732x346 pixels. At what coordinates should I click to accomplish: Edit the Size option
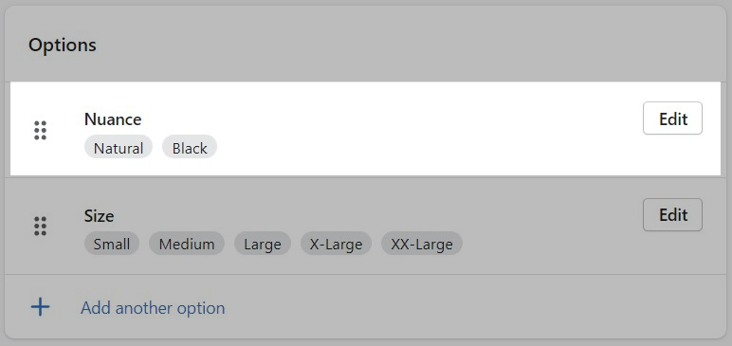pos(672,215)
